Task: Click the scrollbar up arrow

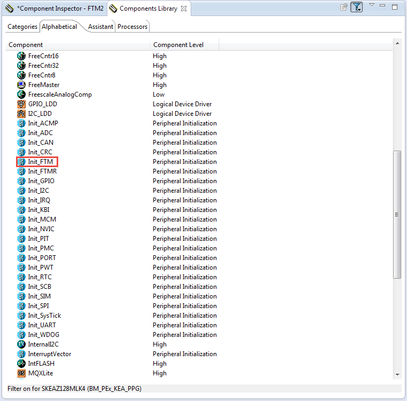Action: click(x=397, y=43)
